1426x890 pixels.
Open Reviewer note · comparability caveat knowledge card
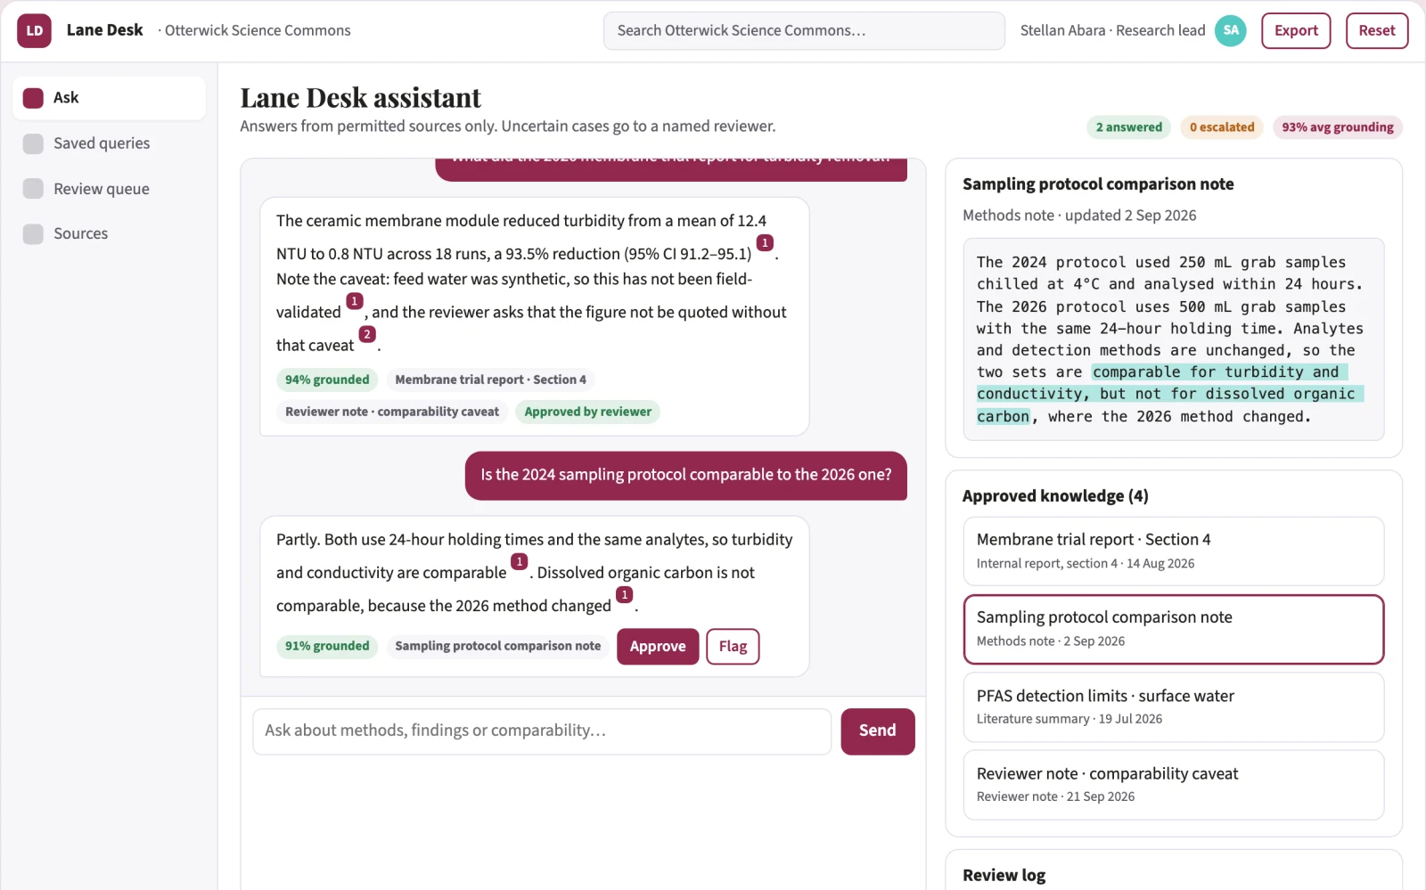[x=1173, y=785]
